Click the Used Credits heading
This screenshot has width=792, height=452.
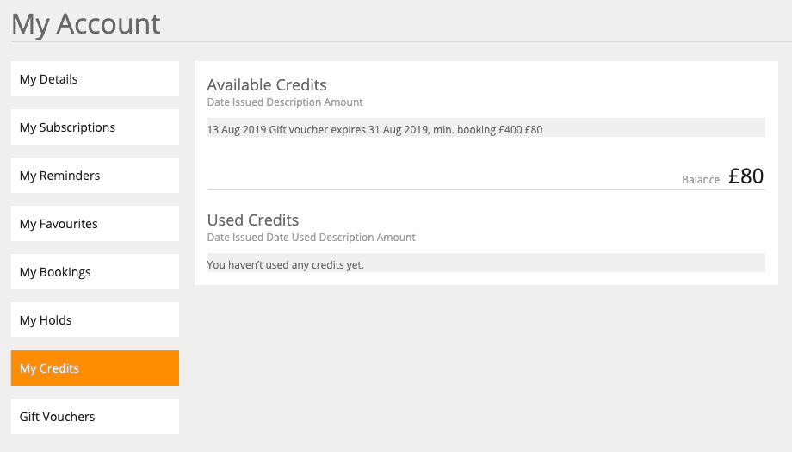[253, 220]
